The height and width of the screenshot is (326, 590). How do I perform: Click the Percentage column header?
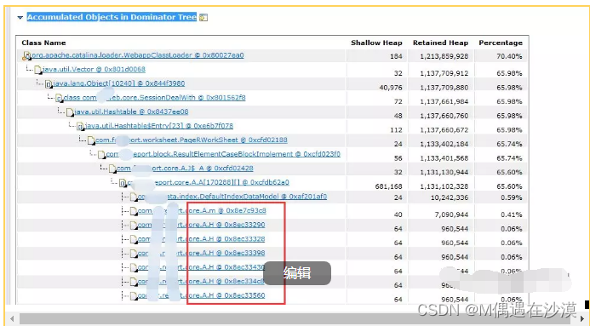point(501,43)
